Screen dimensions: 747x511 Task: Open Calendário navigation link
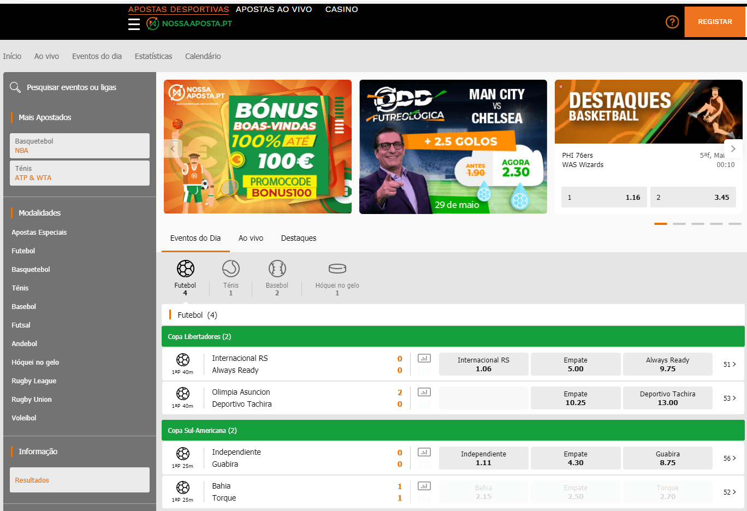(203, 56)
